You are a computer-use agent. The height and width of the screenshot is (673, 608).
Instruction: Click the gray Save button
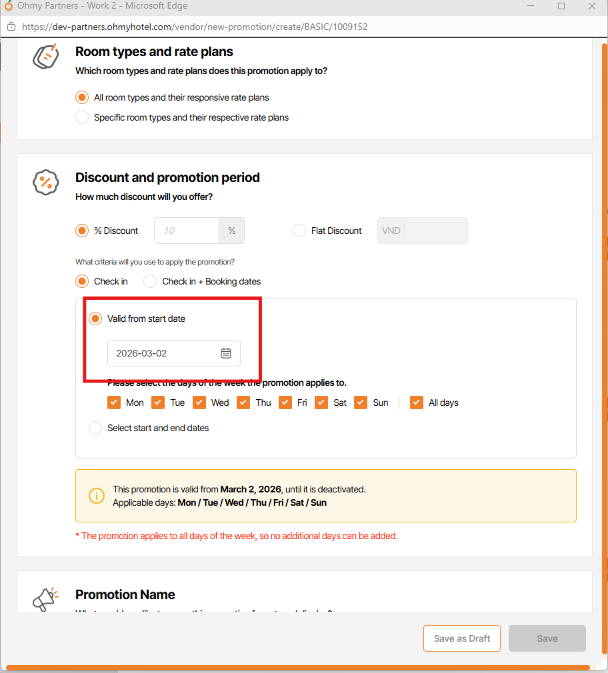coord(547,638)
